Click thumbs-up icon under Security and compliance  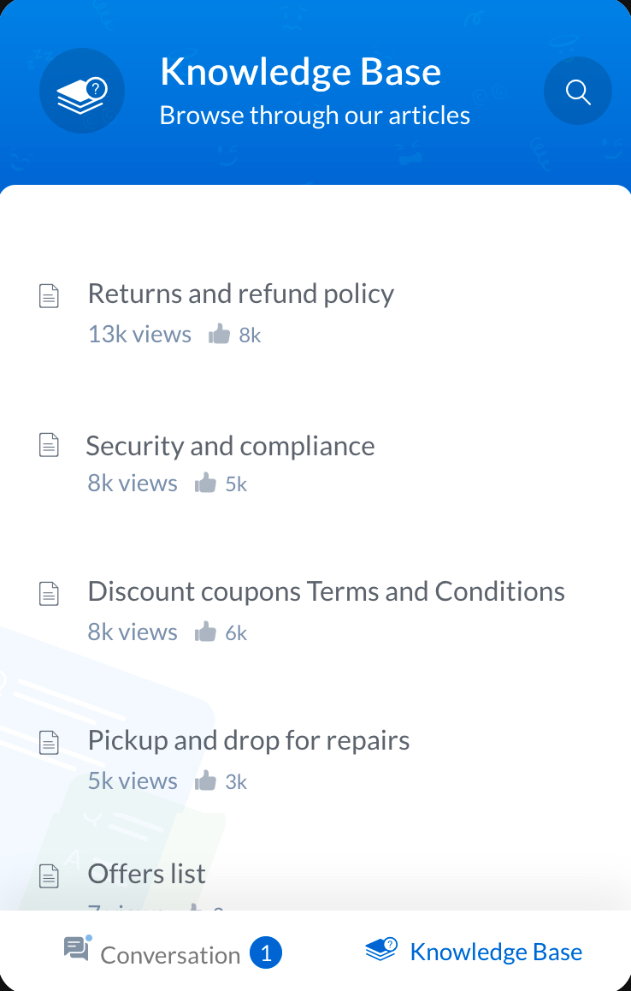point(205,484)
